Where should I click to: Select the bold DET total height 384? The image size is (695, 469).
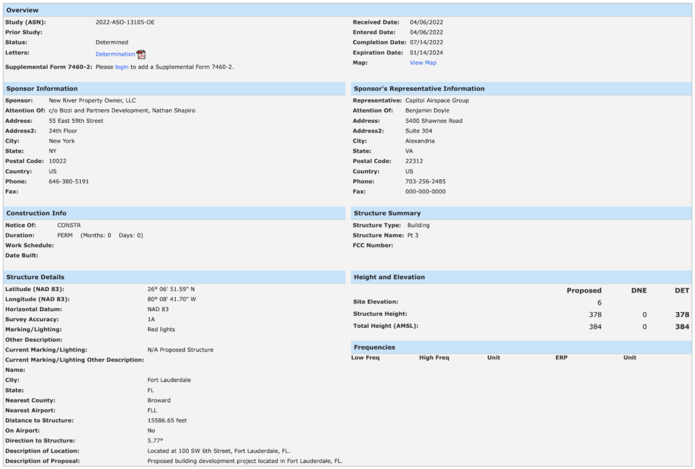coord(682,326)
